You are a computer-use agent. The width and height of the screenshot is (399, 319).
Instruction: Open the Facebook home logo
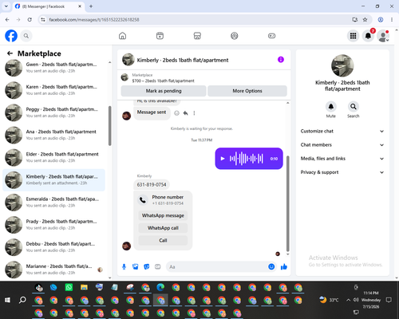[x=11, y=36]
